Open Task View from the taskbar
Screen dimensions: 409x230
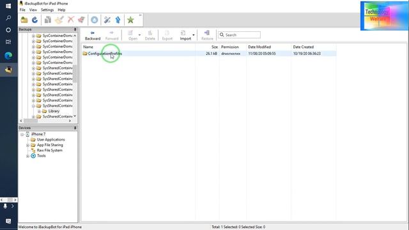8,42
